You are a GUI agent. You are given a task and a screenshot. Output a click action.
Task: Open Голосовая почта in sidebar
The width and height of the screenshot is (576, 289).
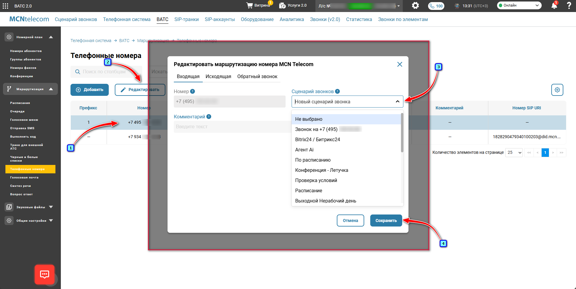pos(24,178)
